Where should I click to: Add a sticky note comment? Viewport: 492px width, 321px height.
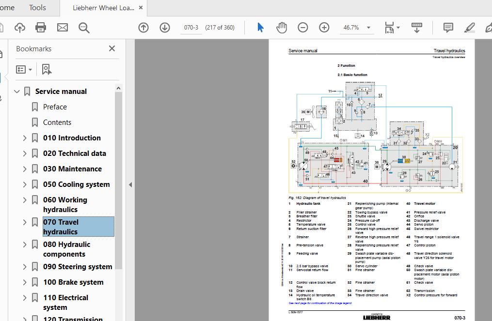coord(447,28)
